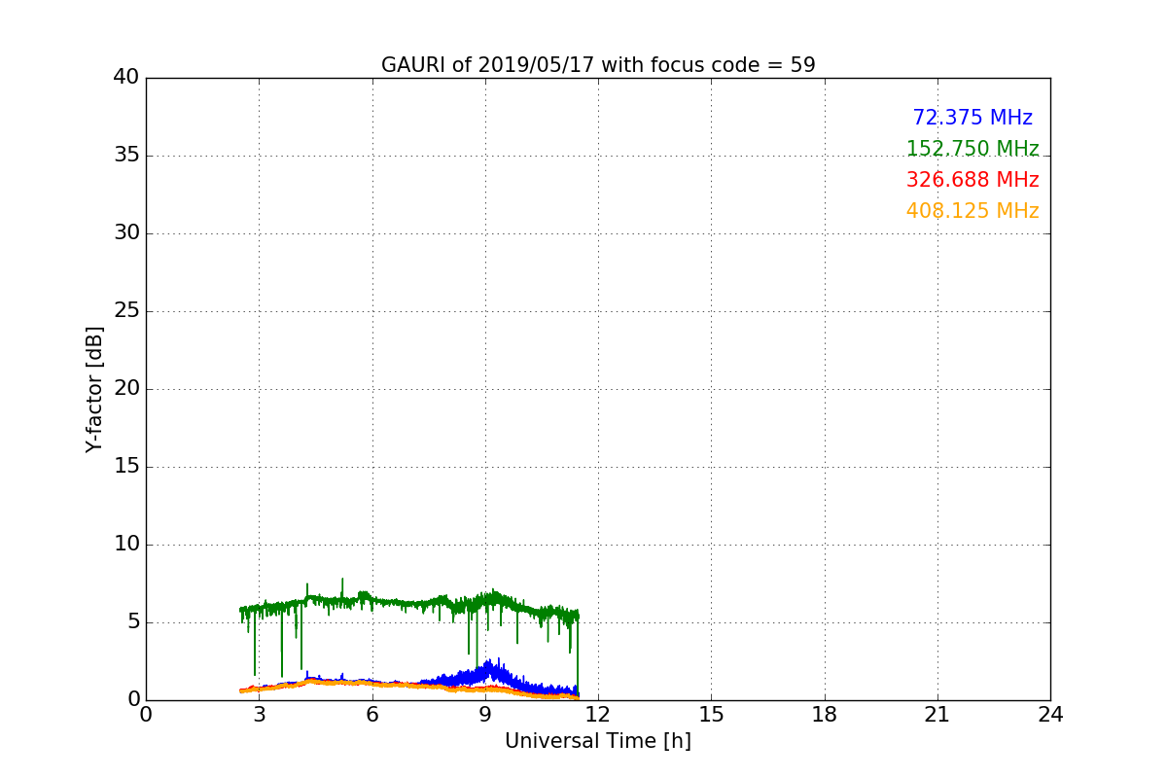The width and height of the screenshot is (1167, 778).
Task: Click the y-axis tick label 10
Action: 126,545
